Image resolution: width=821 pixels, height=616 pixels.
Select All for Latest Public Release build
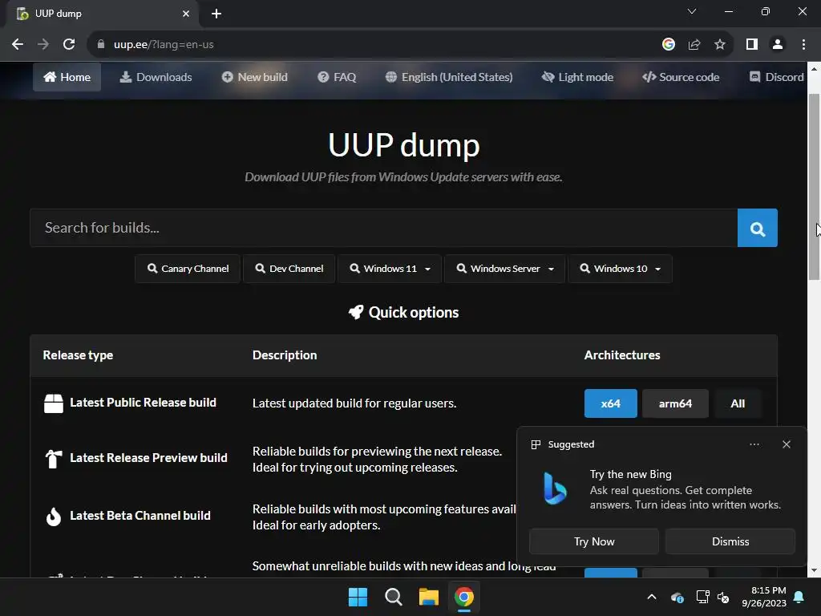click(x=738, y=403)
